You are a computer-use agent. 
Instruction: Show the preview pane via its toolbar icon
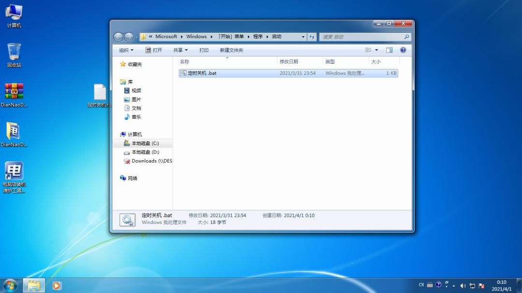pyautogui.click(x=389, y=50)
